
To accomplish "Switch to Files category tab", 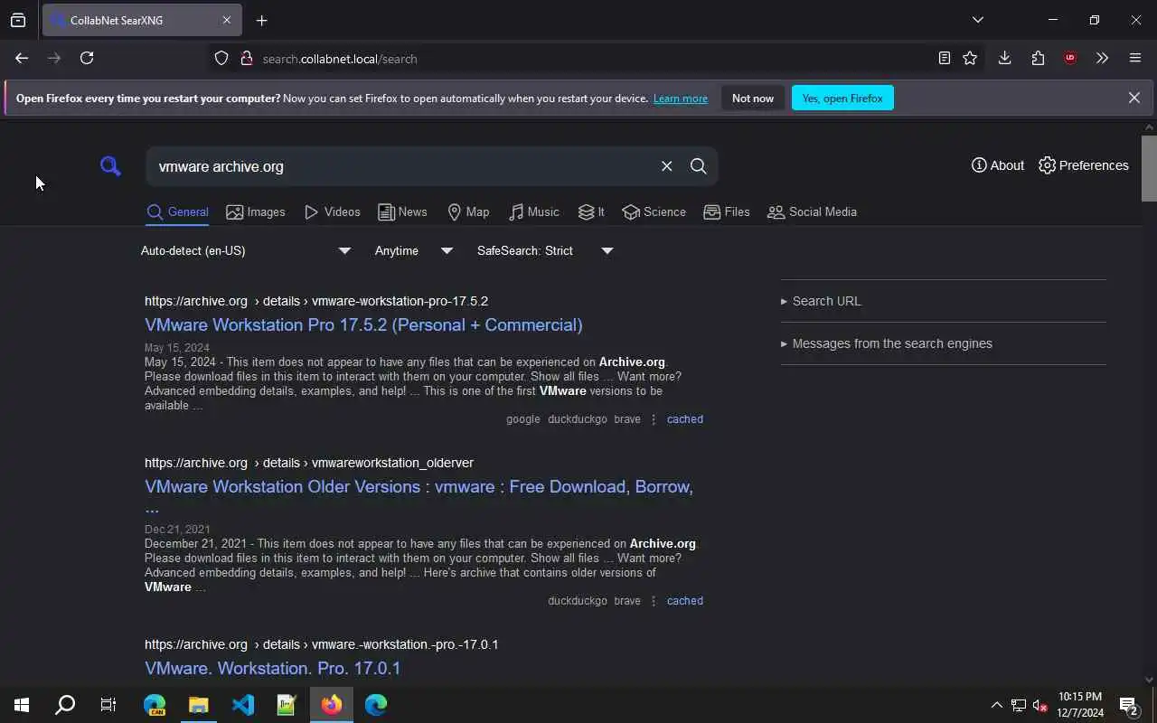I will point(727,211).
